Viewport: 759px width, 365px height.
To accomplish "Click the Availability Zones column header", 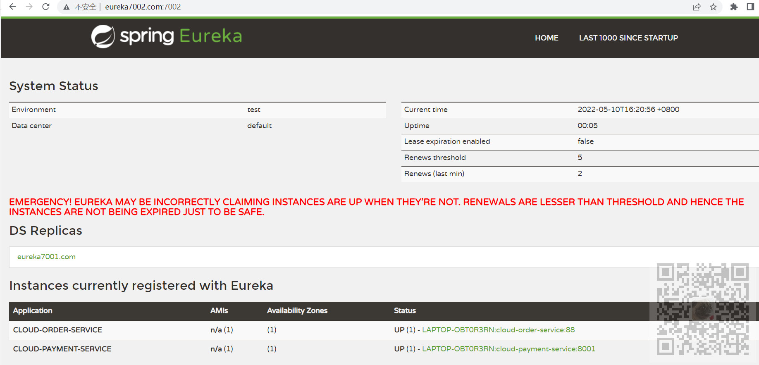I will pos(297,310).
